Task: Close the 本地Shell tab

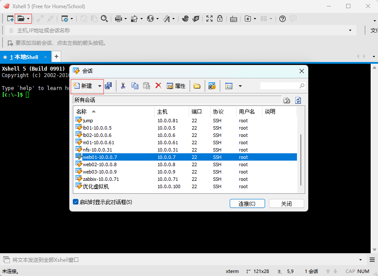Action: click(x=45, y=57)
